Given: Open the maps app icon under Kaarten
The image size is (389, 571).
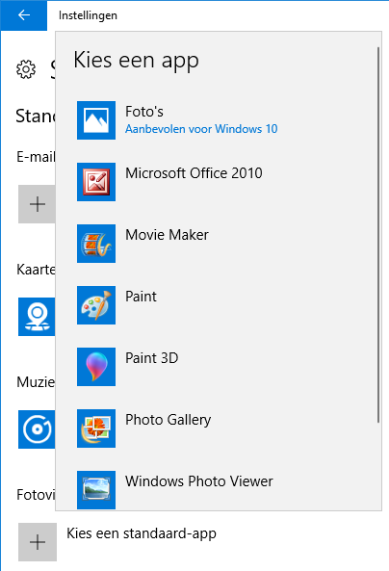Looking at the screenshot, I should 37,317.
